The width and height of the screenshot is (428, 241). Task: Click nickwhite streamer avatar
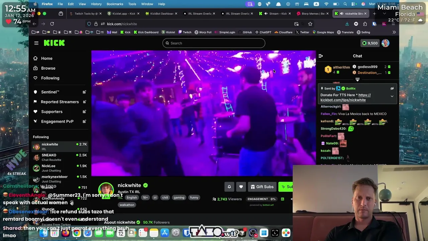point(106,190)
